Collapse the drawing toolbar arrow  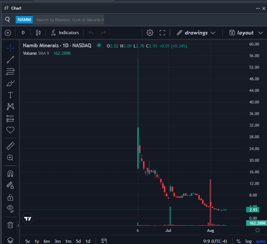[x=18, y=225]
